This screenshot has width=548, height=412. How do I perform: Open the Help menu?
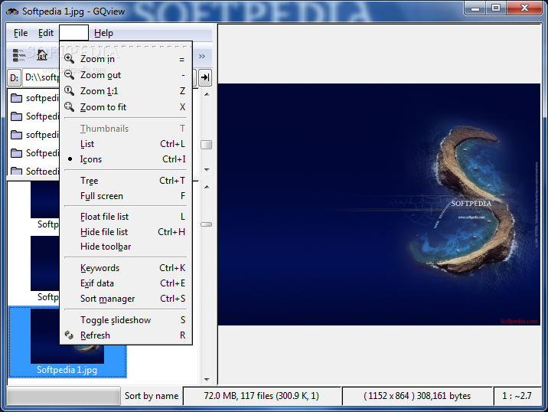[x=103, y=33]
